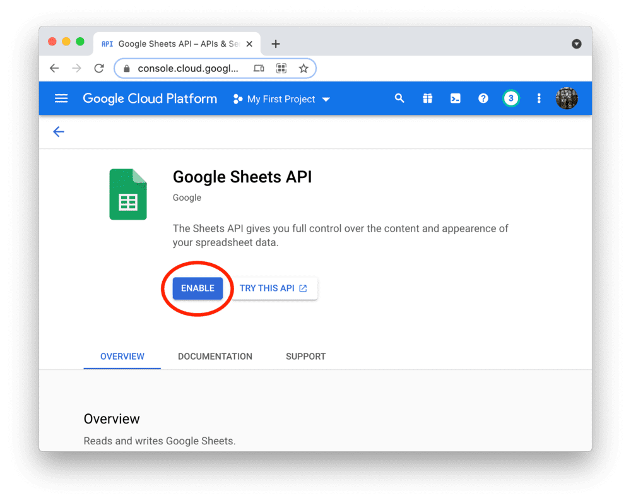Activate the Cloud Shell terminal icon

click(455, 98)
